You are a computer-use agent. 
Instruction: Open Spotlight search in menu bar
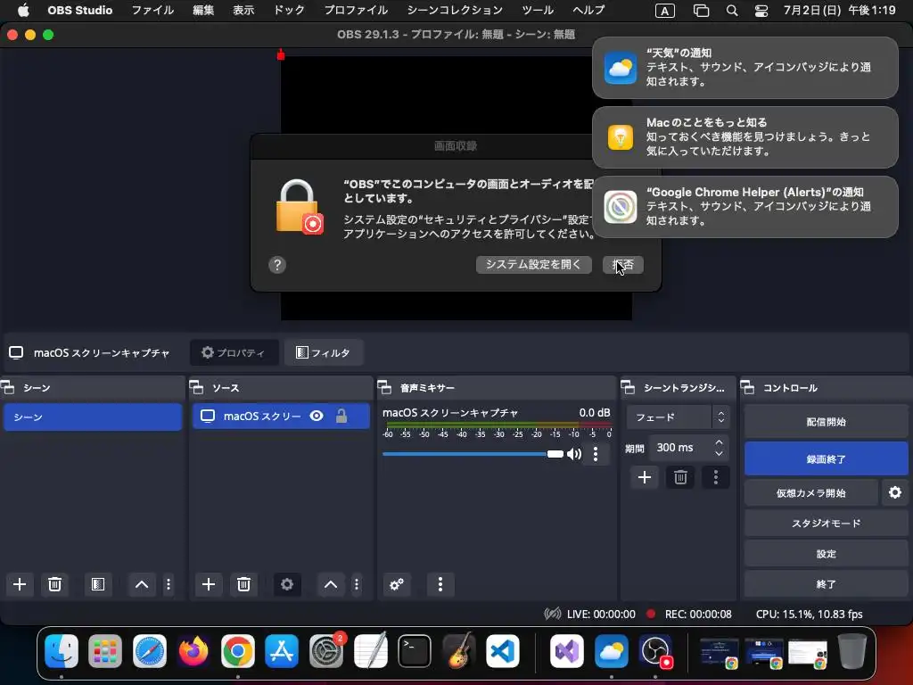(732, 11)
